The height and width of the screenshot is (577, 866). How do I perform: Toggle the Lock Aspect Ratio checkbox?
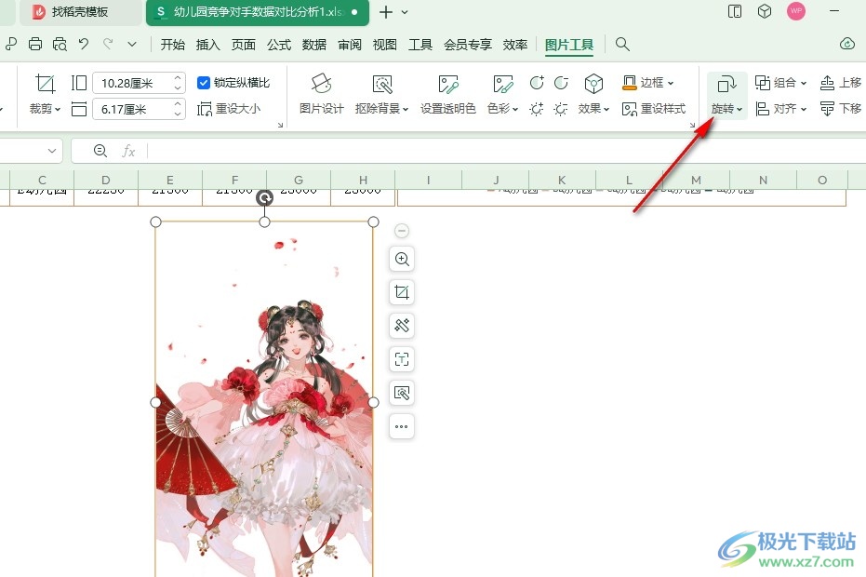pos(204,83)
